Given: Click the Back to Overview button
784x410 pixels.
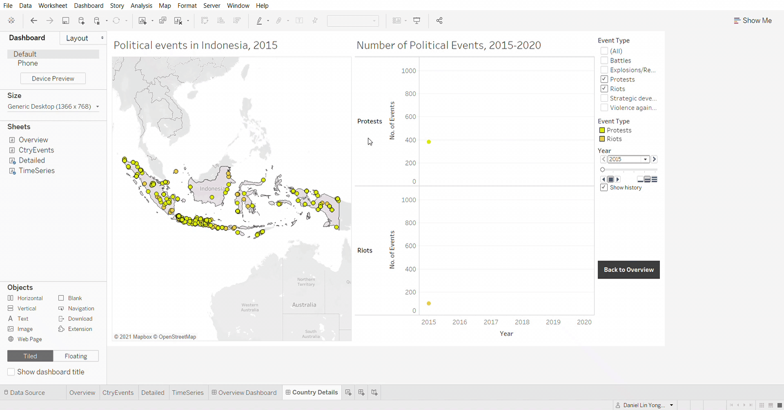Looking at the screenshot, I should coord(628,270).
